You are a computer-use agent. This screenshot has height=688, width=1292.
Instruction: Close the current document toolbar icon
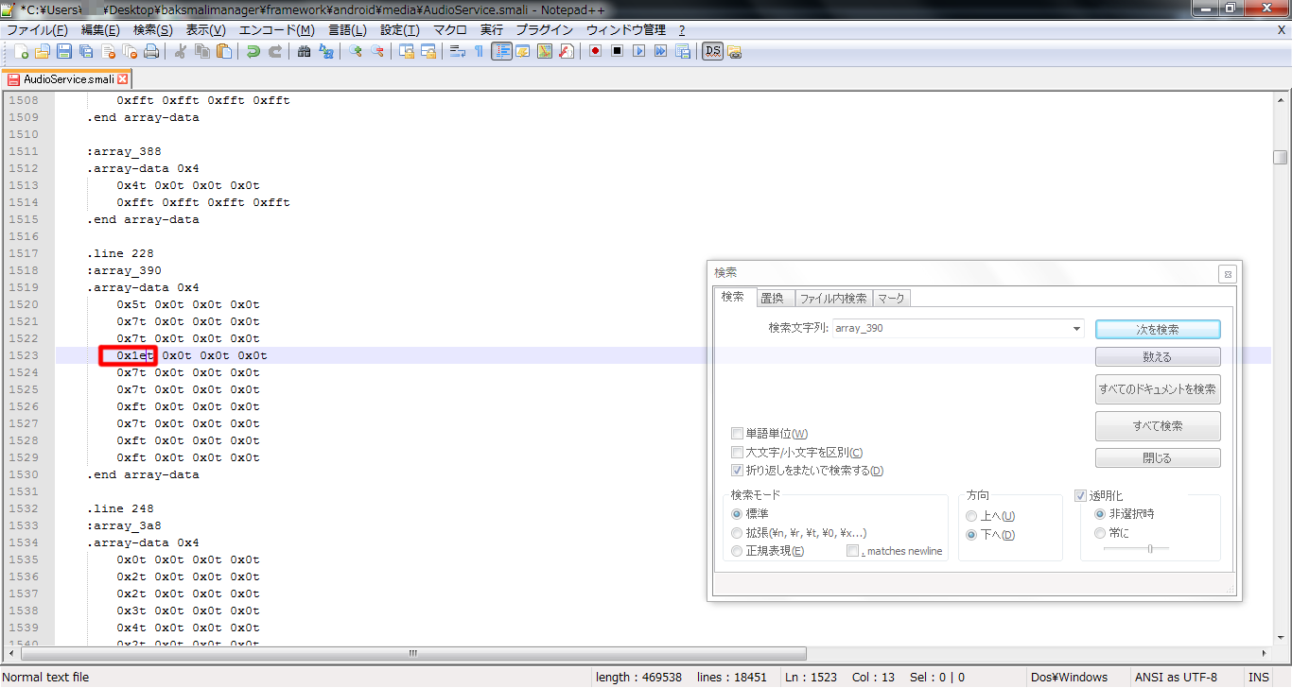(108, 51)
